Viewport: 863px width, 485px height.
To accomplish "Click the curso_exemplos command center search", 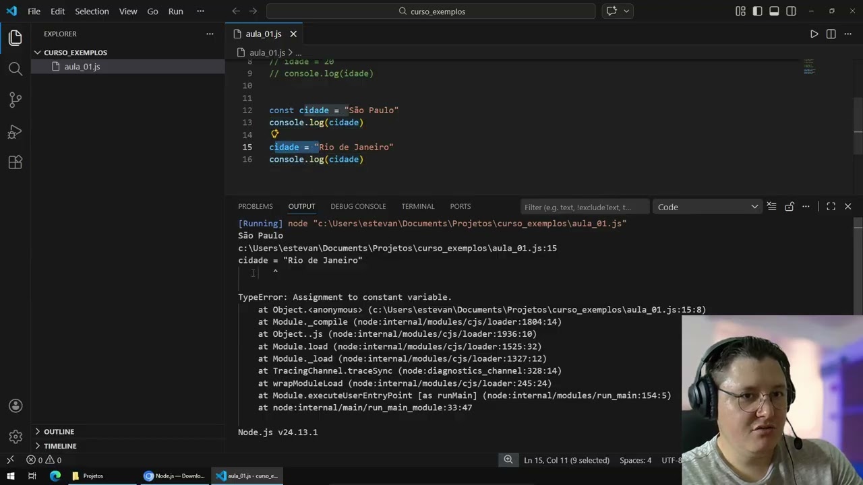I will (431, 11).
